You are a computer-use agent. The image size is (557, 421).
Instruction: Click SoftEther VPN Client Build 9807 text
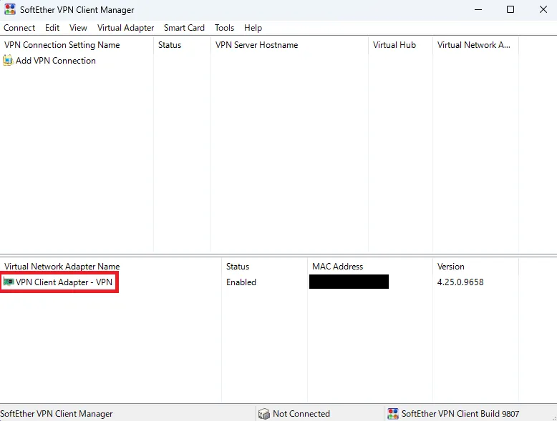click(460, 414)
